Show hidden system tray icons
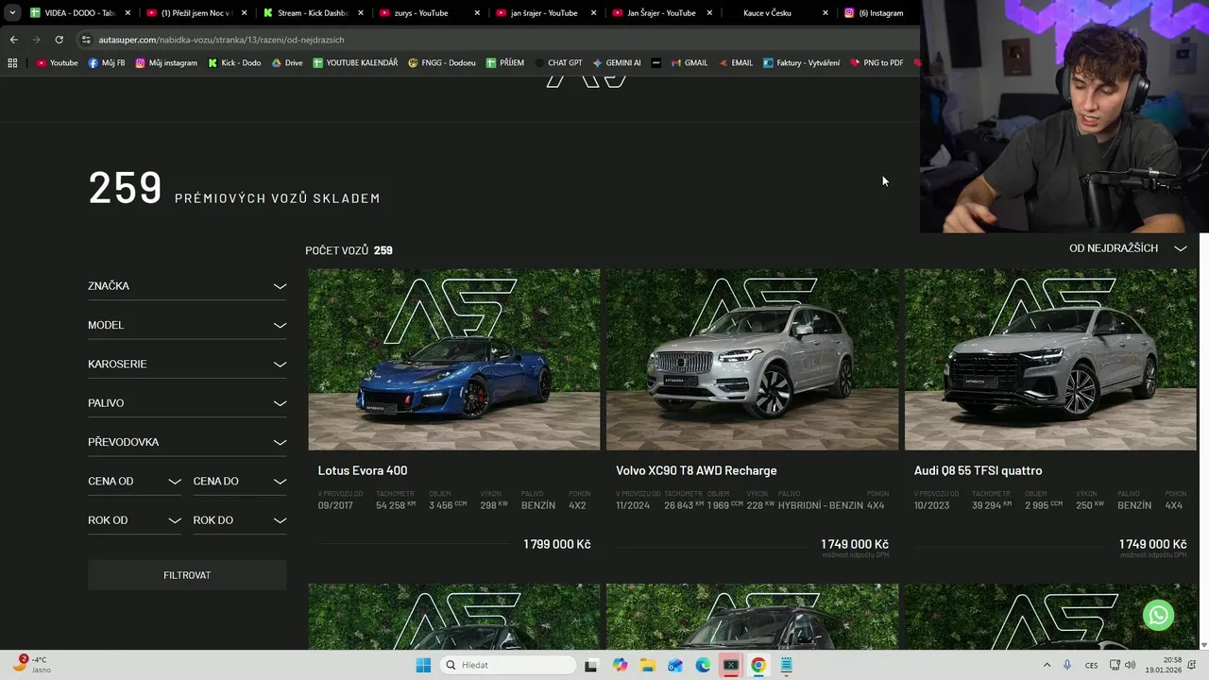The height and width of the screenshot is (680, 1209). click(x=1047, y=665)
